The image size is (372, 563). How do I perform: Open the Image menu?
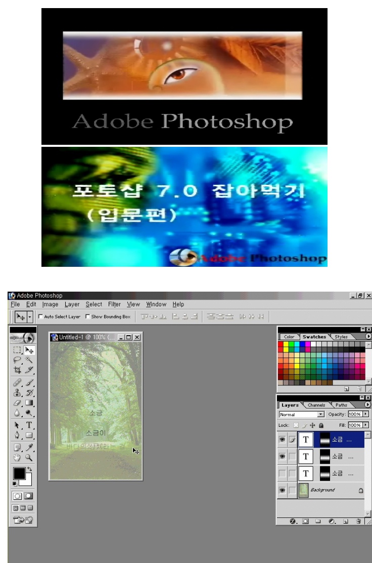point(50,304)
